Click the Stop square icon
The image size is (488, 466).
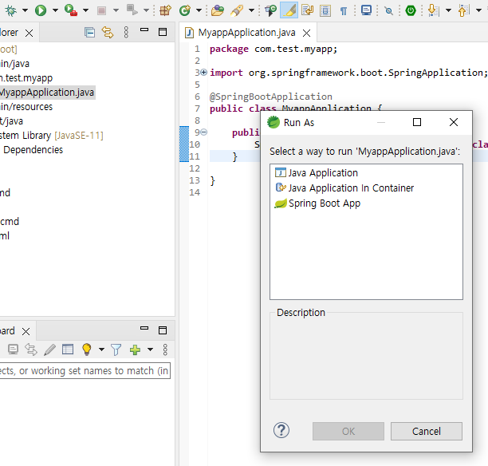pyautogui.click(x=101, y=11)
